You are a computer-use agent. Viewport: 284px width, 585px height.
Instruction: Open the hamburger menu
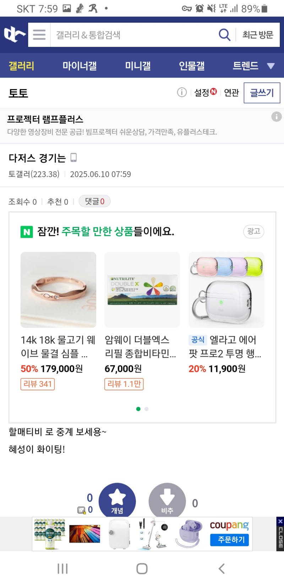pyautogui.click(x=39, y=35)
